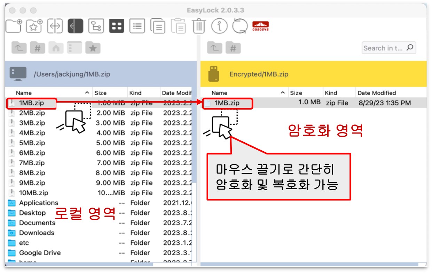This screenshot has height=273, width=432.
Task: Click the USB drive icon beside Encrypted path
Action: 213,74
